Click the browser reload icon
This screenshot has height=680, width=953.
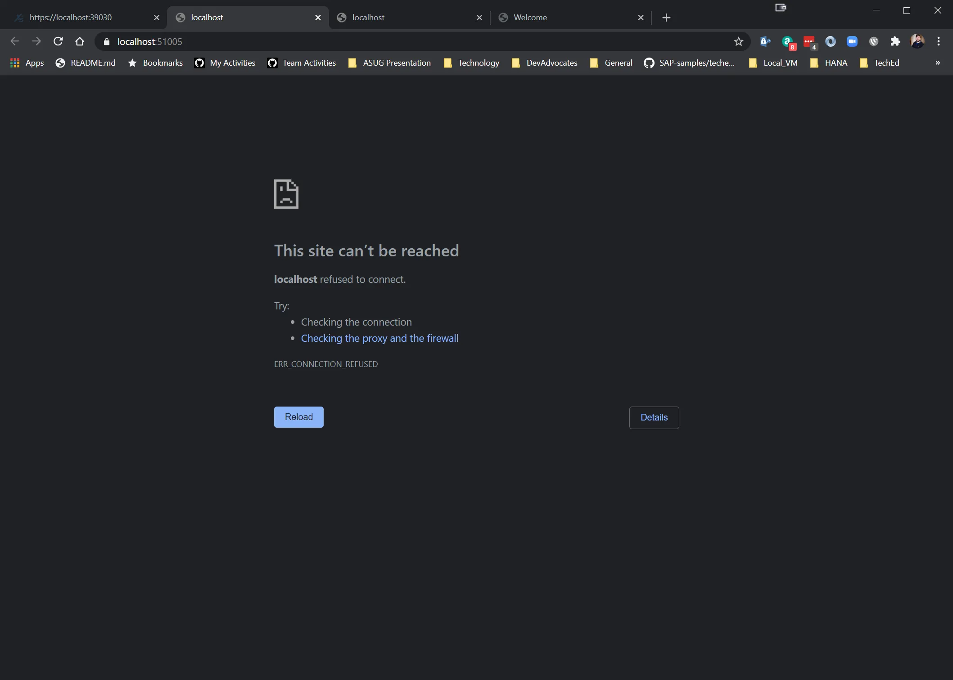coord(58,41)
